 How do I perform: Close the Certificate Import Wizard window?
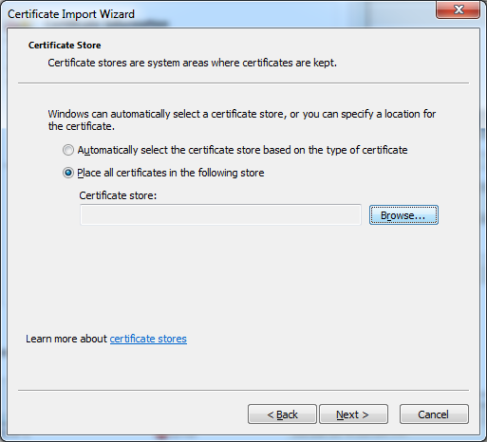[458, 9]
